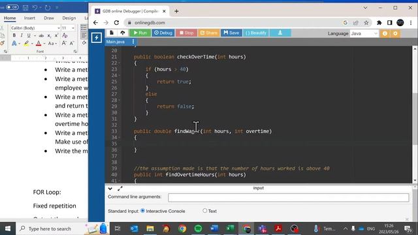The height and width of the screenshot is (235, 418).
Task: Toggle Underline formatting in Word
Action: (29, 35)
